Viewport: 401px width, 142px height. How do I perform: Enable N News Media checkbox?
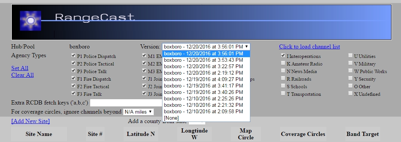point(283,70)
